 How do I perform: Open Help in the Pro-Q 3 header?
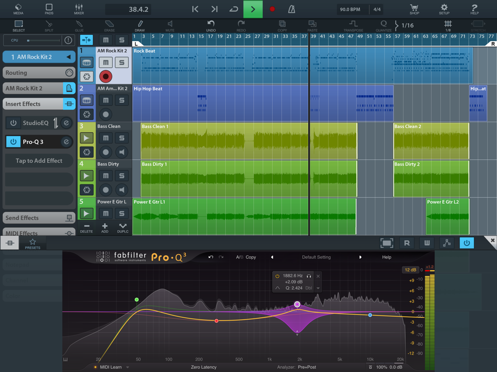point(386,257)
